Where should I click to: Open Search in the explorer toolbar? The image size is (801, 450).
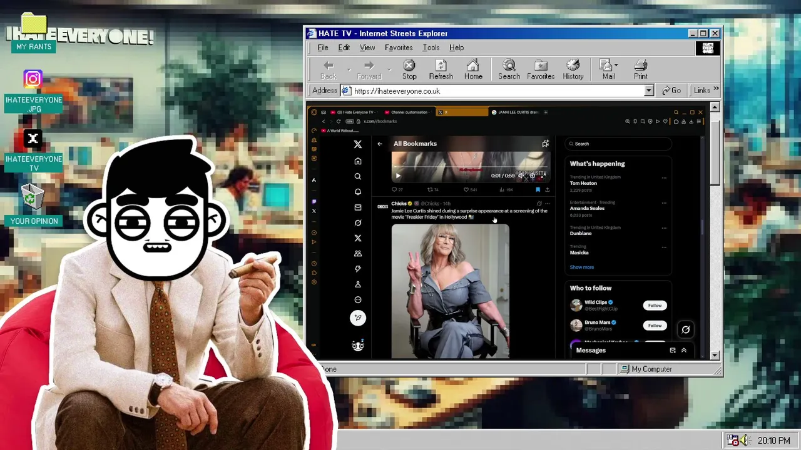pos(509,70)
